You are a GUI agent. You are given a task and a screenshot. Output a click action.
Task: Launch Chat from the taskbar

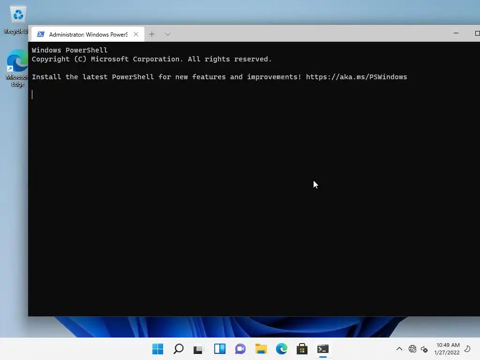[x=240, y=349]
